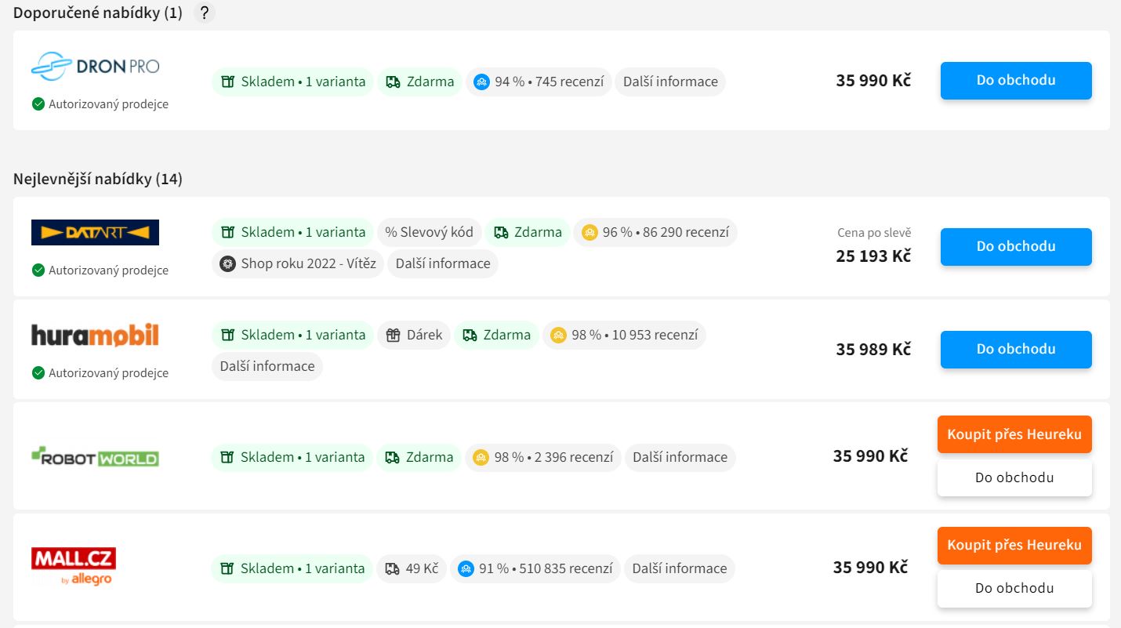Click Shop roku 2022 - Vítěz badge
Image resolution: width=1121 pixels, height=628 pixels.
[297, 263]
